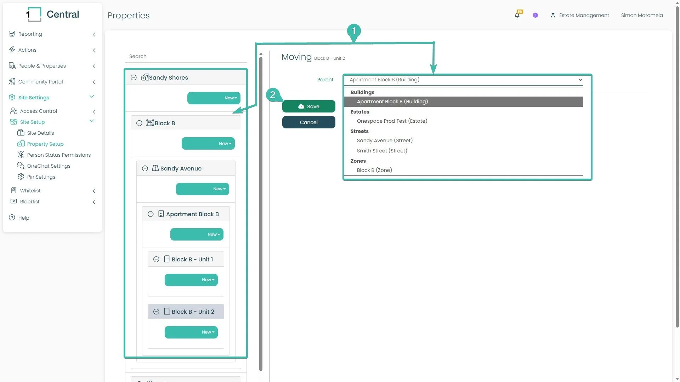
Task: Click the Block B zone icon
Action: click(x=150, y=123)
